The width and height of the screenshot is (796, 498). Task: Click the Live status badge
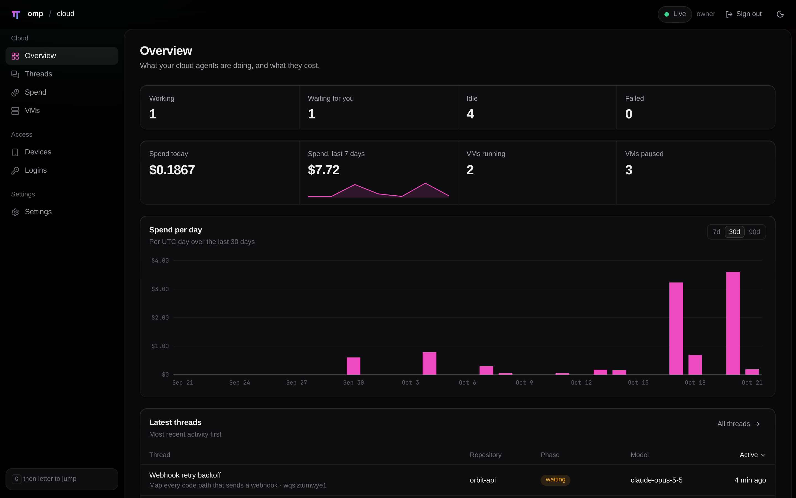(675, 14)
